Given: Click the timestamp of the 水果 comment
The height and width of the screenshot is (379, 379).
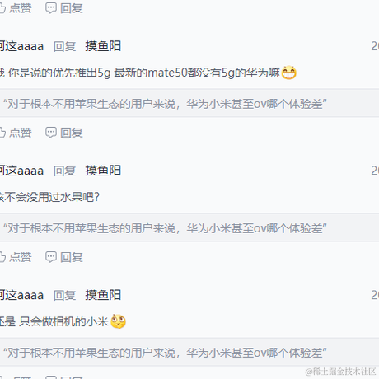Looking at the screenshot, I should (375, 171).
